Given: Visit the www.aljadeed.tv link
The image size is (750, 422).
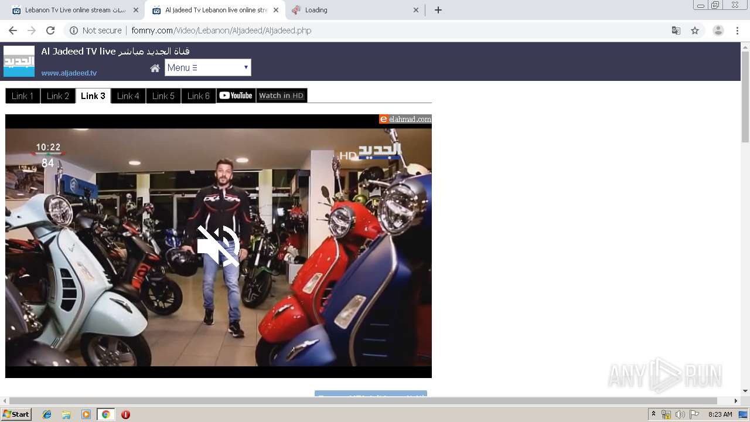Looking at the screenshot, I should pos(69,73).
